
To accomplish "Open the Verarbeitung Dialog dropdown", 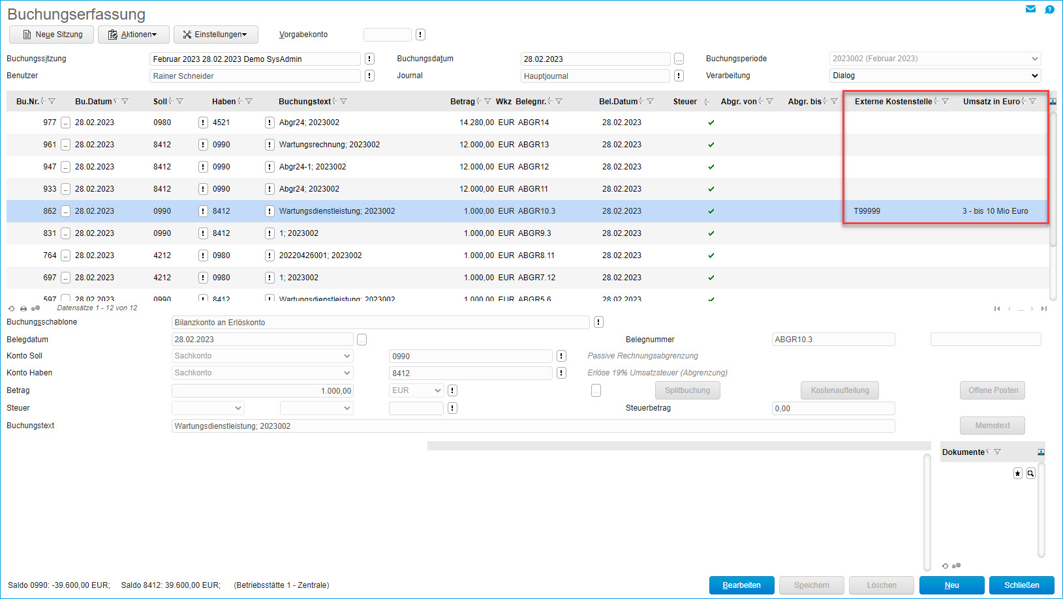I will coord(935,76).
